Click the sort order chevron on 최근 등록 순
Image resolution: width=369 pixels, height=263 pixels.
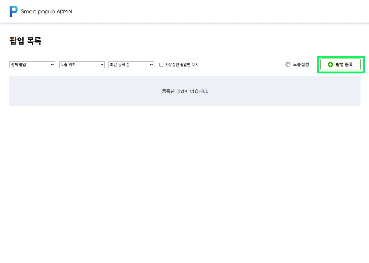(x=151, y=64)
